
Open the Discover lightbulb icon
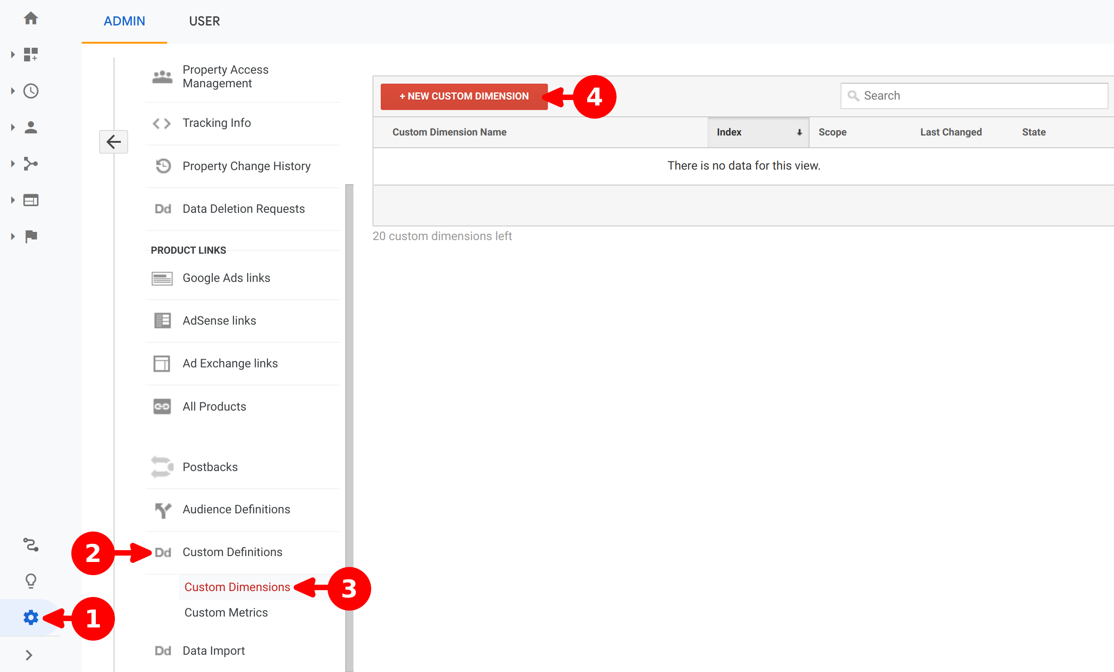[x=31, y=581]
